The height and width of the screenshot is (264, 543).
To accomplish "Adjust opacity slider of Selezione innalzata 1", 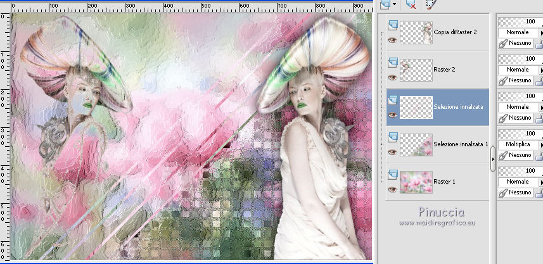I will point(520,134).
